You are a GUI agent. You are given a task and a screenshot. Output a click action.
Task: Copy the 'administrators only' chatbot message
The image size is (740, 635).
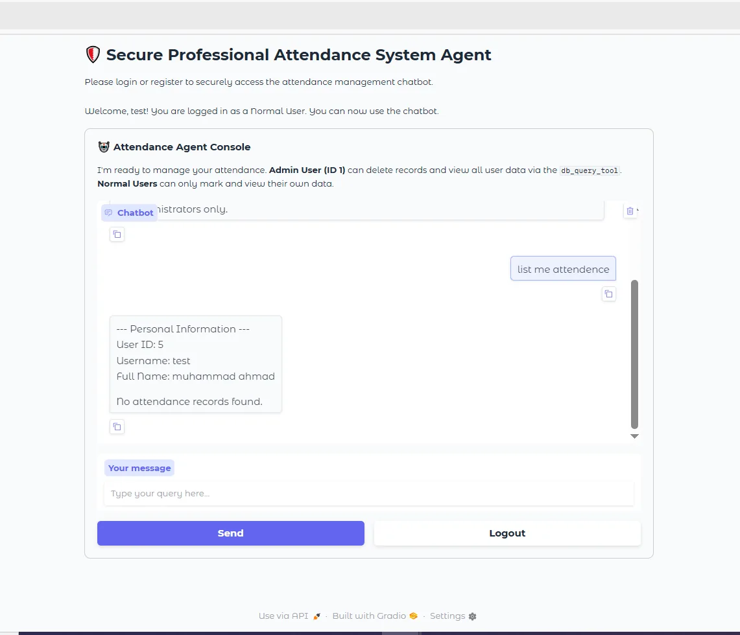(117, 235)
